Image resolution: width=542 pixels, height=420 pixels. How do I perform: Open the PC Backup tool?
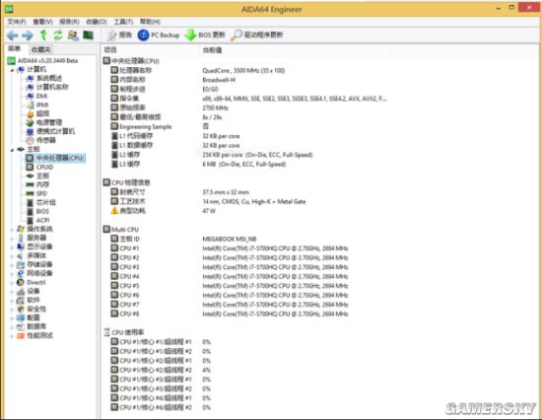pos(159,35)
